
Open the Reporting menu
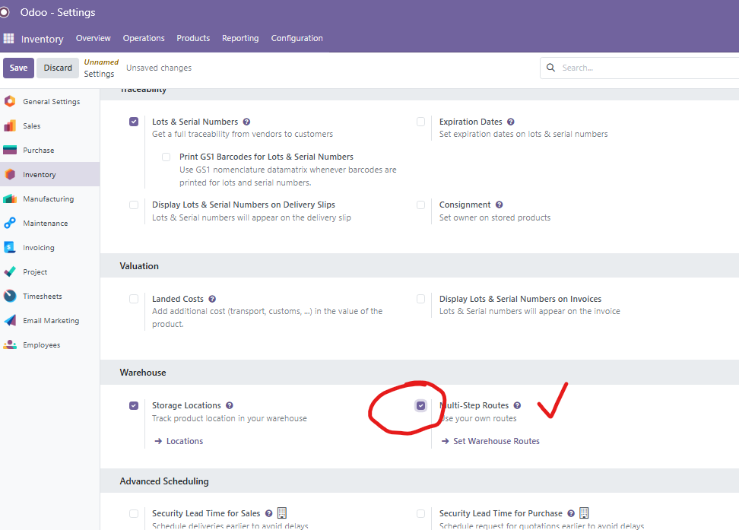coord(240,38)
